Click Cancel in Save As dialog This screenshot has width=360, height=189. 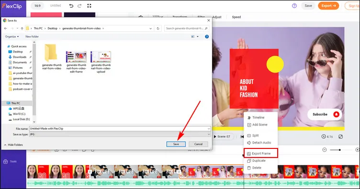click(198, 144)
